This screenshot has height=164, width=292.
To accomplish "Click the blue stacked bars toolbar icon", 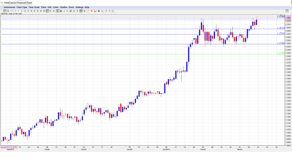I will click(x=71, y=11).
